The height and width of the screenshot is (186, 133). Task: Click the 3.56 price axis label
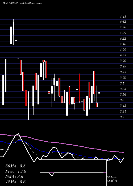click(x=123, y=95)
